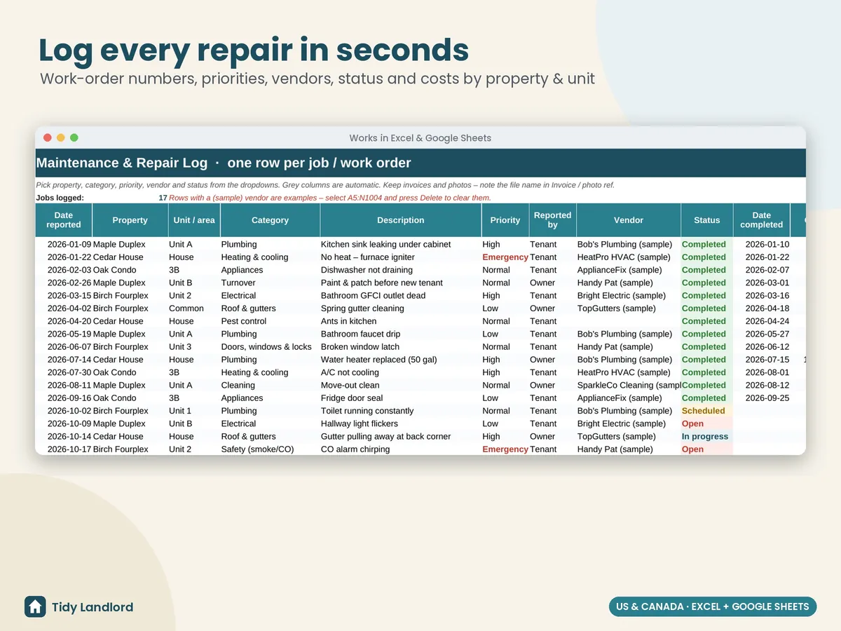The width and height of the screenshot is (841, 631).
Task: Select date reported cell 2026-10-17
Action: pyautogui.click(x=64, y=449)
